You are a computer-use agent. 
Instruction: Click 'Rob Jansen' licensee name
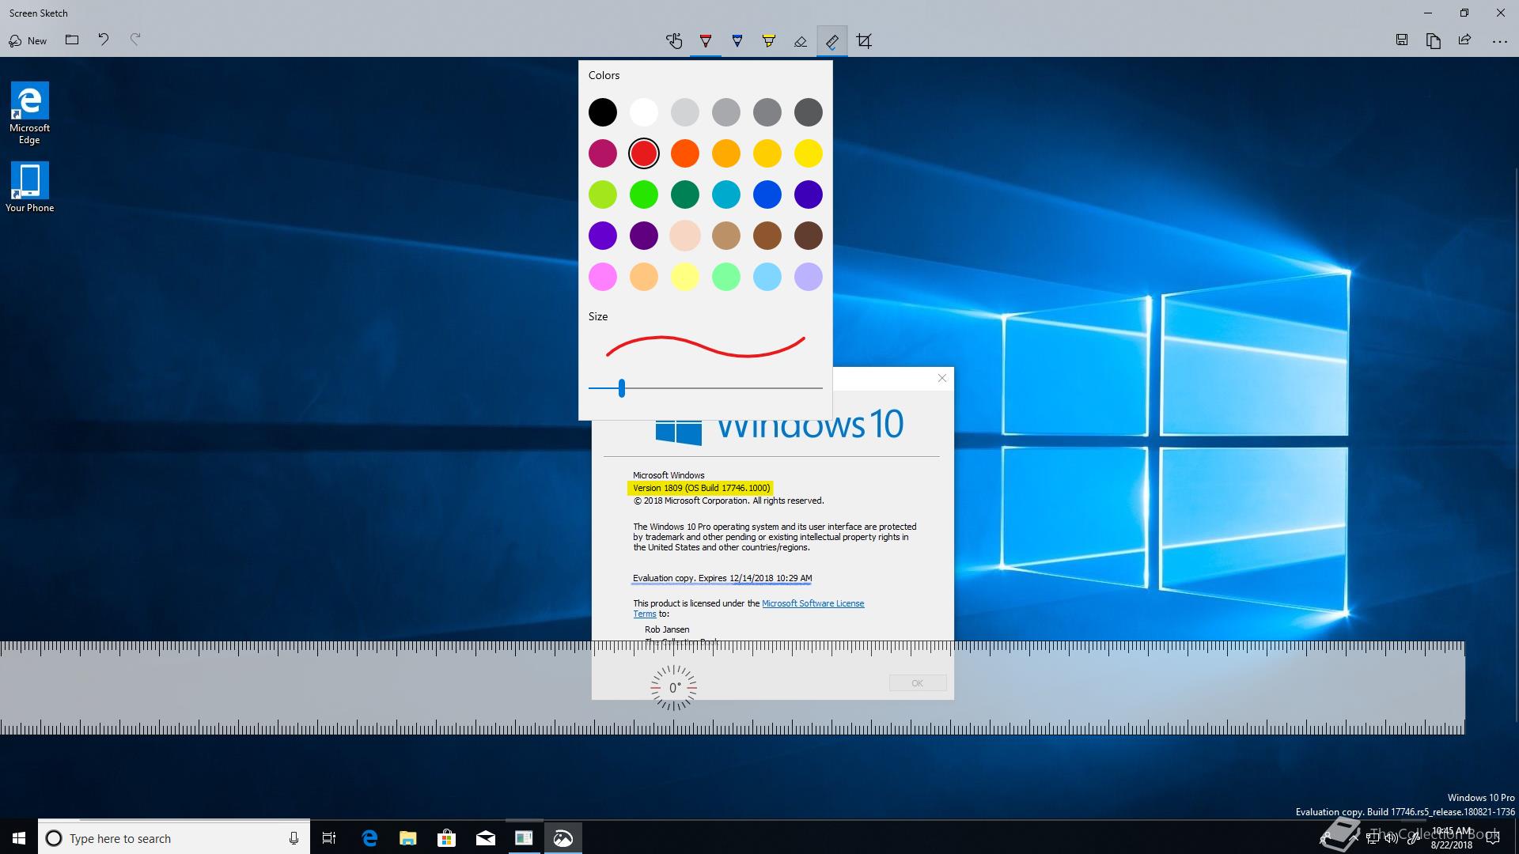[667, 629]
